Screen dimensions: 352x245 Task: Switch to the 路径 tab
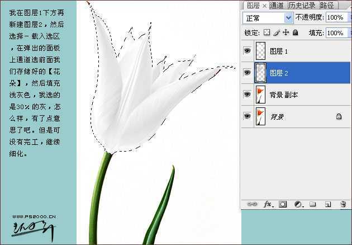pyautogui.click(x=327, y=5)
